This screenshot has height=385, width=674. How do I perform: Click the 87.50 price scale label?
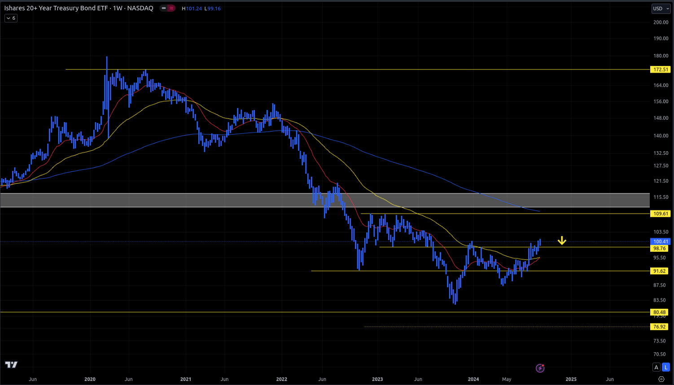click(x=660, y=285)
